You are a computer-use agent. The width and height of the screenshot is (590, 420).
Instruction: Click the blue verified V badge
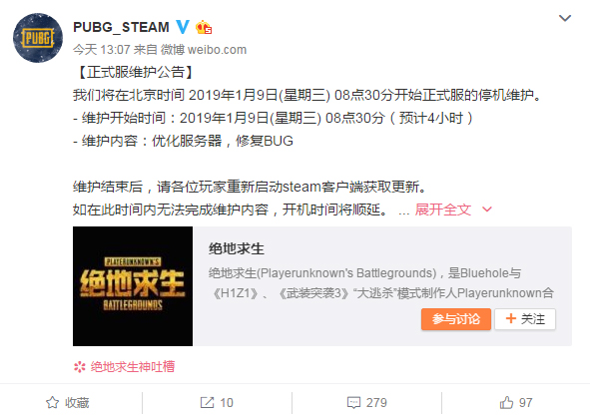pos(183,27)
